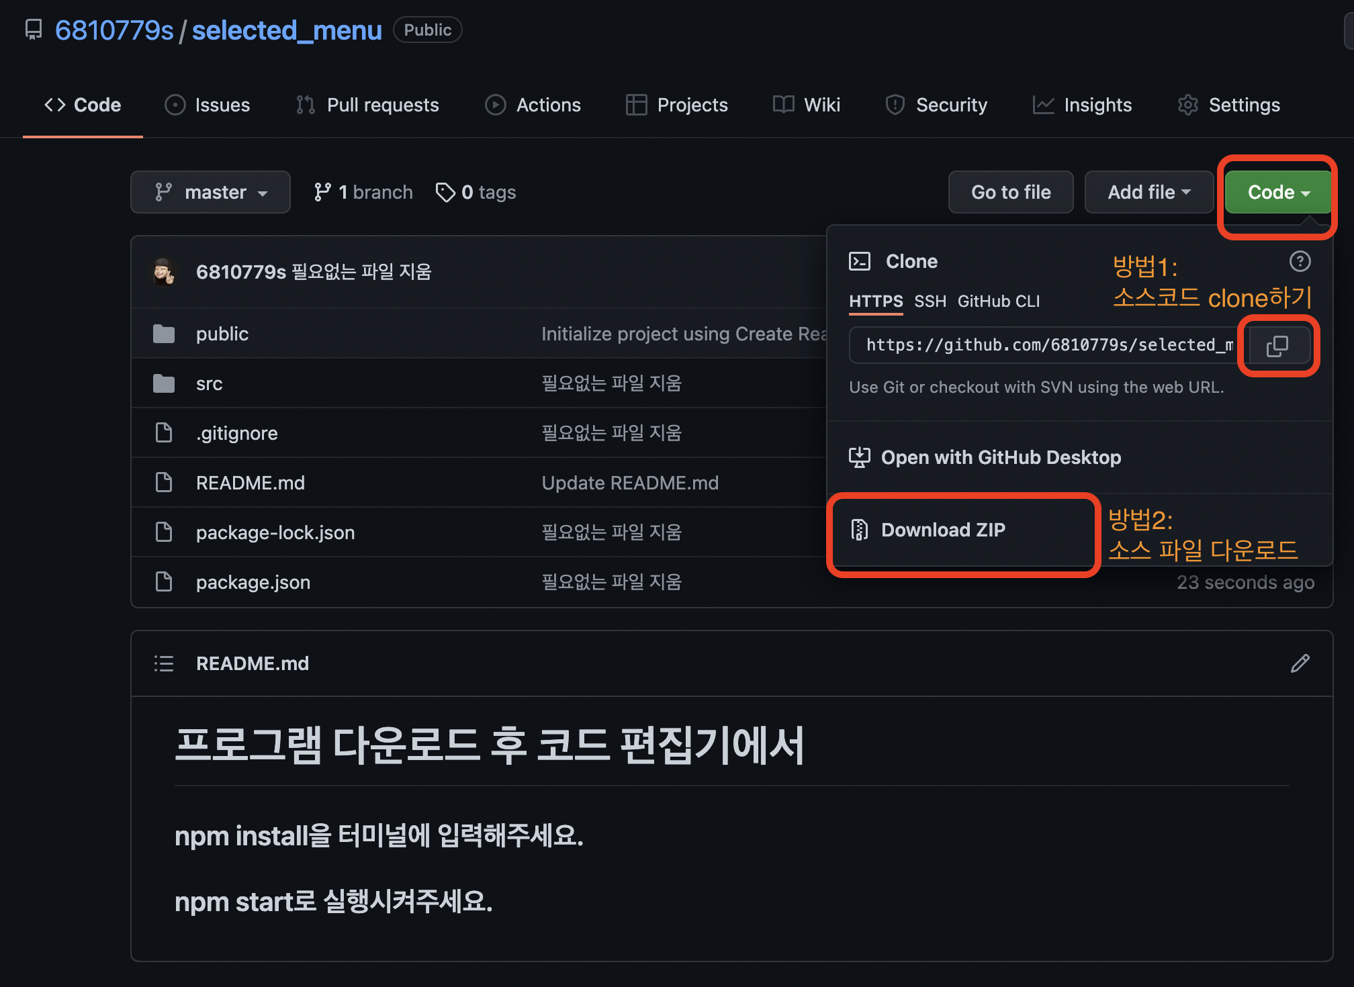1354x987 pixels.
Task: Open README outline list icon
Action: tap(164, 663)
